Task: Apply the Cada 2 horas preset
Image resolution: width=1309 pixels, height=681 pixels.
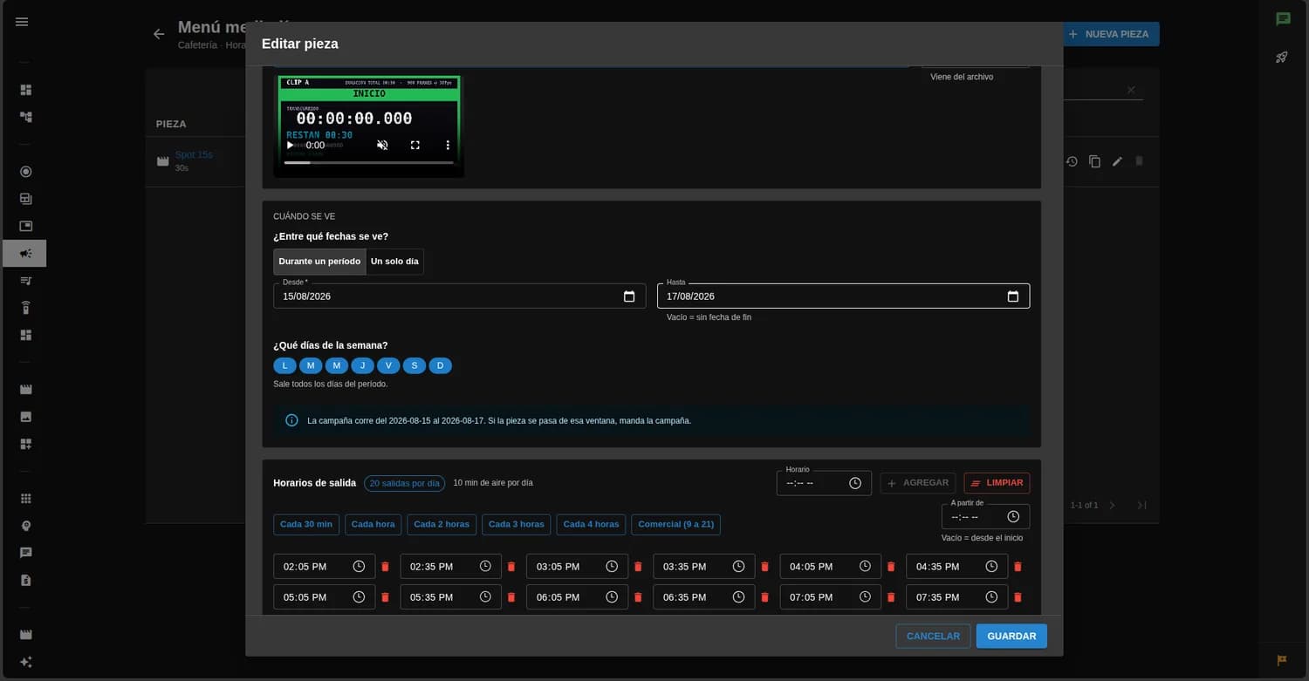Action: (x=442, y=525)
